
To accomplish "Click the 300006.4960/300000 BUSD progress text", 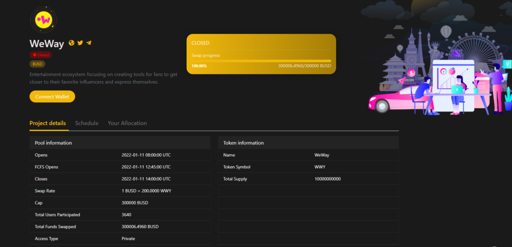I will pyautogui.click(x=304, y=66).
